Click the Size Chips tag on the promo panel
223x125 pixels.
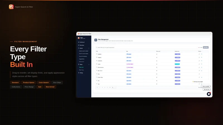[57, 82]
